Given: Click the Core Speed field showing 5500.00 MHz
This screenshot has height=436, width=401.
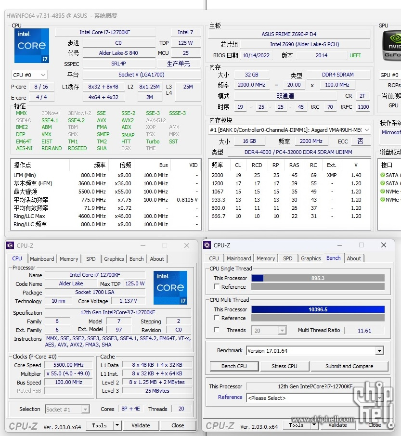Looking at the screenshot, I should [x=69, y=365].
